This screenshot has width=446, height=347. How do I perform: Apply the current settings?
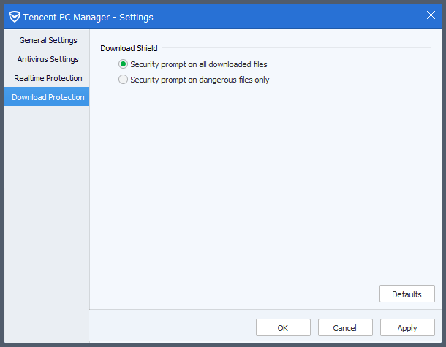coord(407,328)
